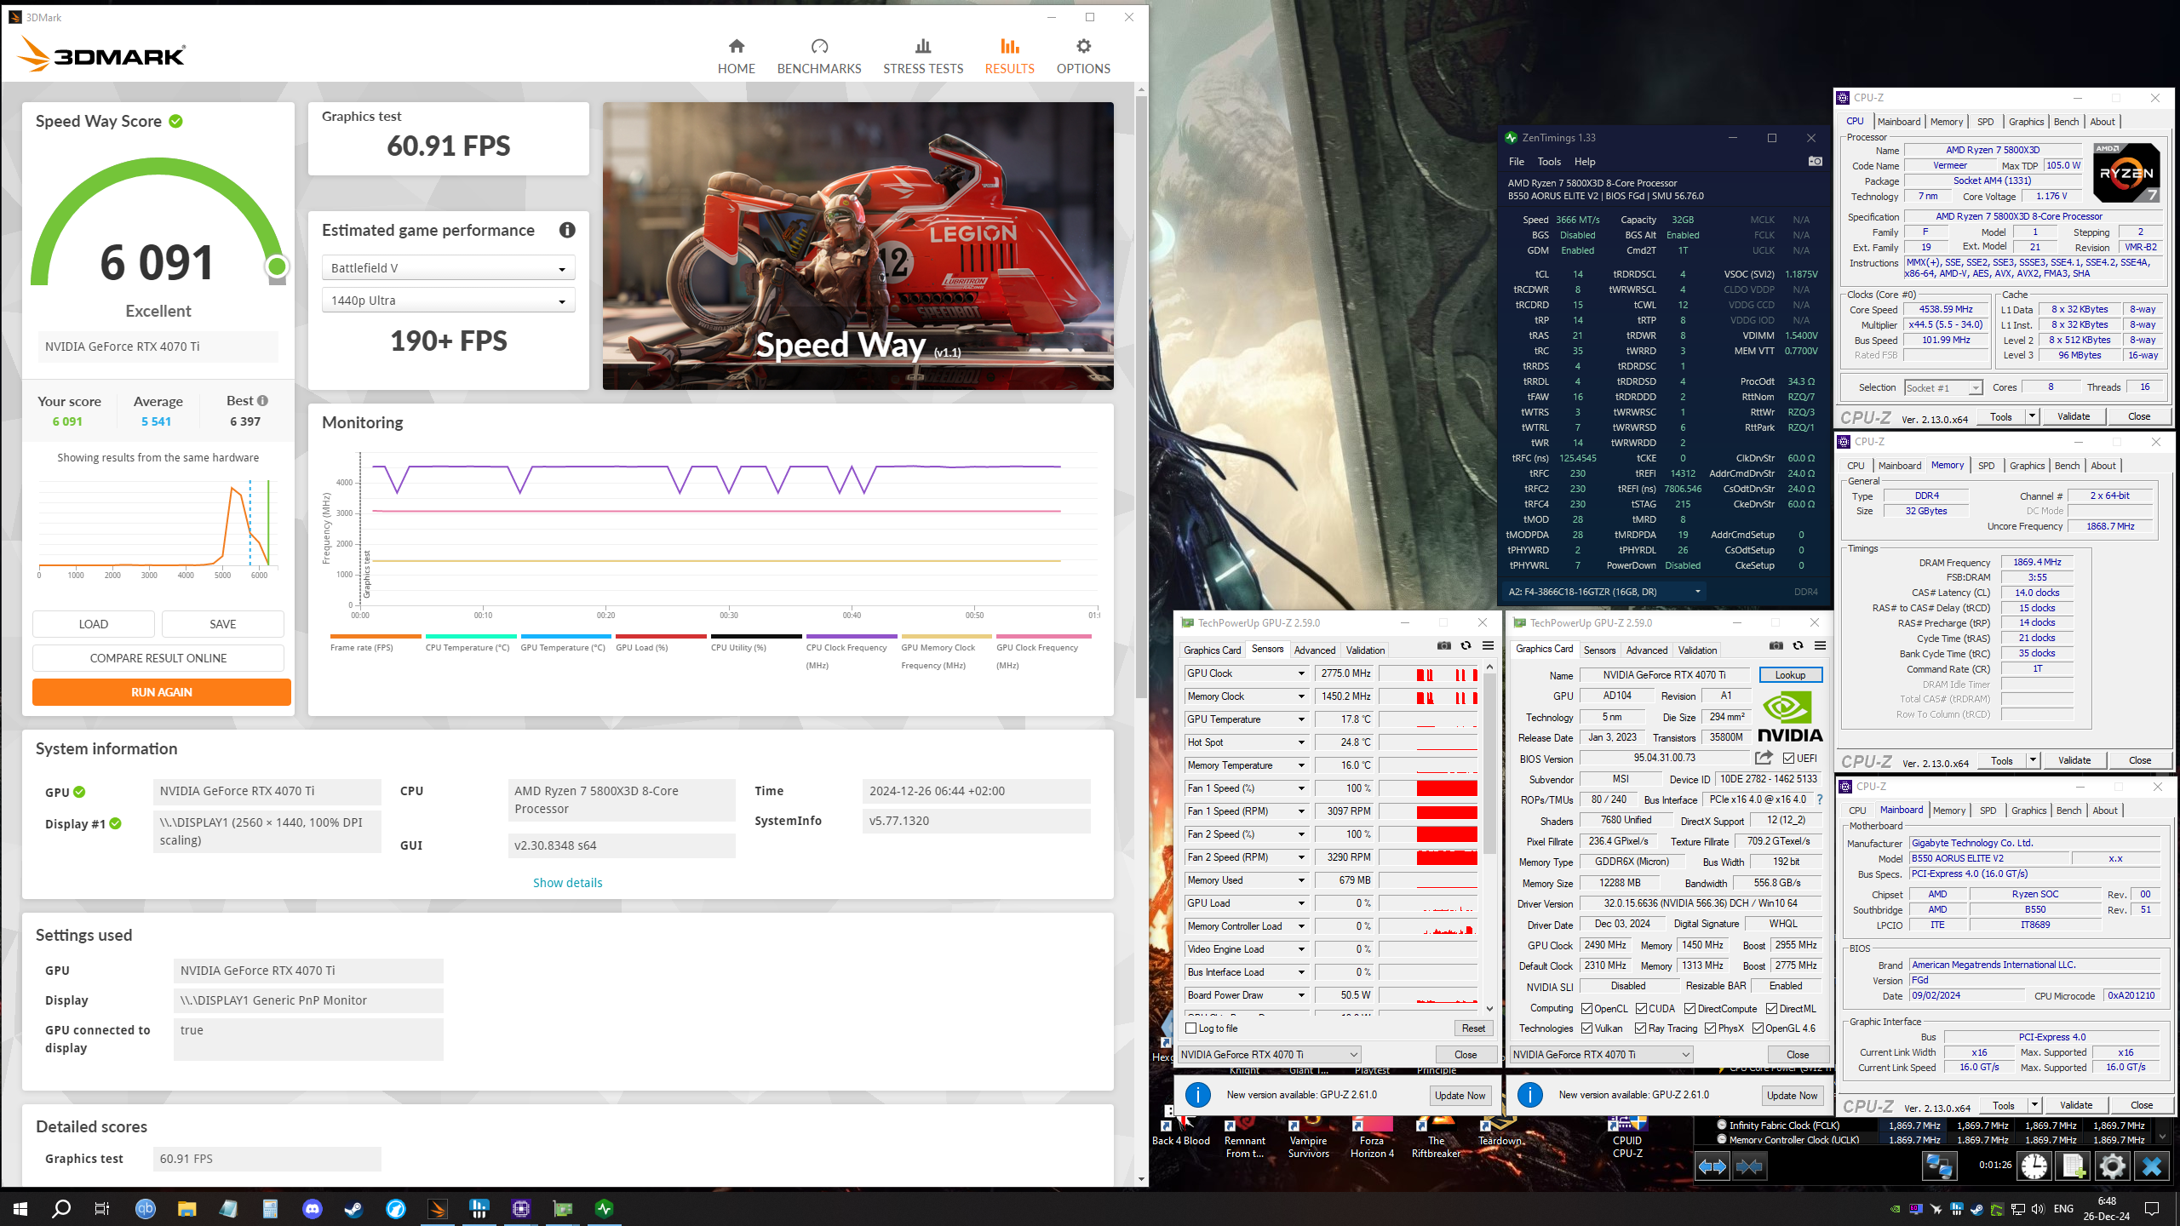Click info icon next to Best score
Viewport: 2180px width, 1226px height.
(x=262, y=401)
